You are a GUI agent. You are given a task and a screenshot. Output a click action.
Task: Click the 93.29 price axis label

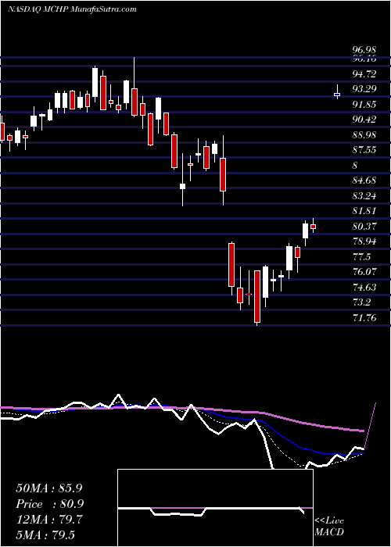364,89
